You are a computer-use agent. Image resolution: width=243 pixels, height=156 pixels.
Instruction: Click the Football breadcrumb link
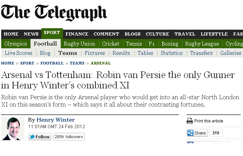click(52, 63)
